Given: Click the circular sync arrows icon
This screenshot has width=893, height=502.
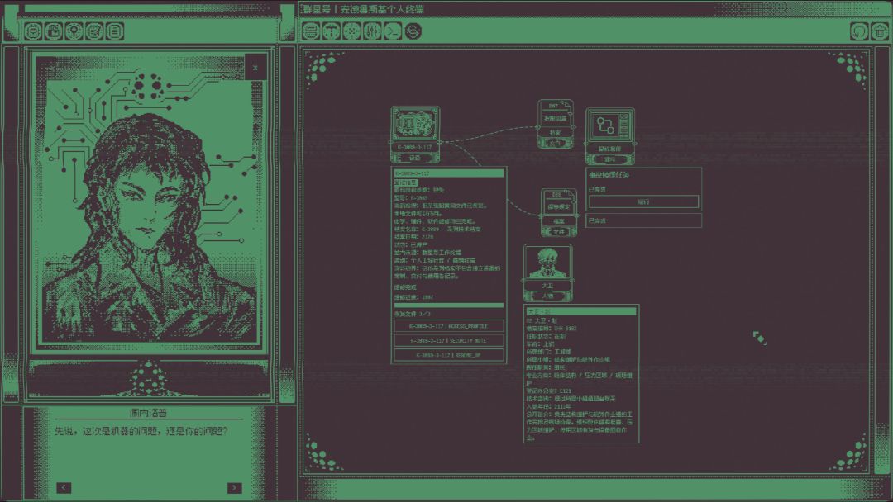Looking at the screenshot, I should point(413,31).
